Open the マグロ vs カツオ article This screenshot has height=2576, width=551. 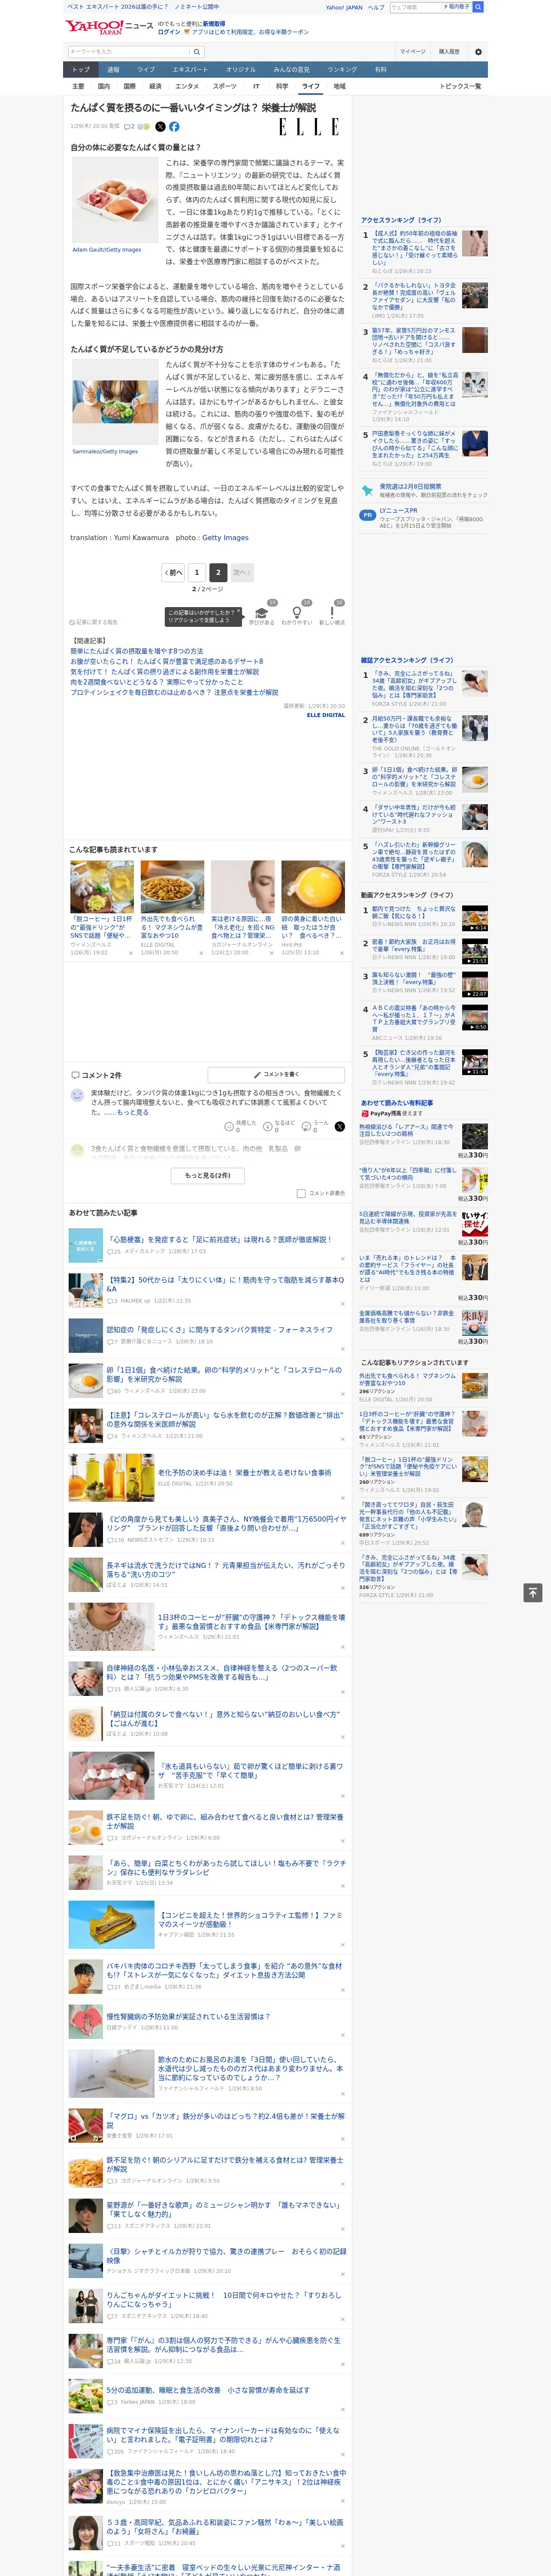(226, 2120)
